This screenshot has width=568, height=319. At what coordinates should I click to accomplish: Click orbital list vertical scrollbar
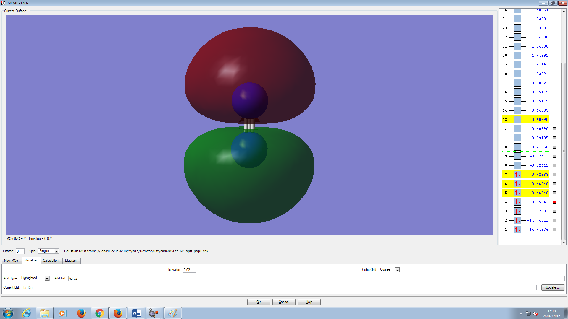coord(564,151)
